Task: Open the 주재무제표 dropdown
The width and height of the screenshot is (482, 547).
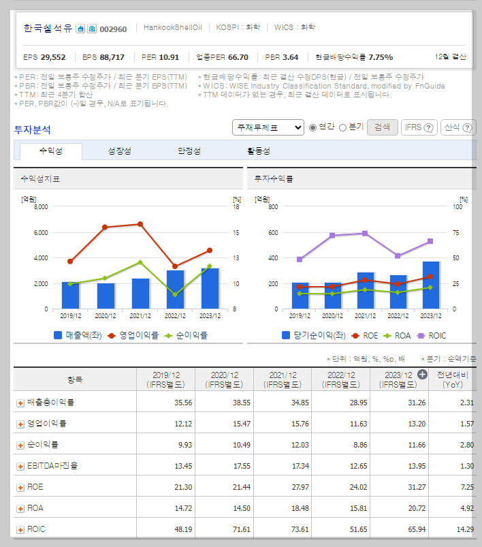Action: click(x=268, y=127)
